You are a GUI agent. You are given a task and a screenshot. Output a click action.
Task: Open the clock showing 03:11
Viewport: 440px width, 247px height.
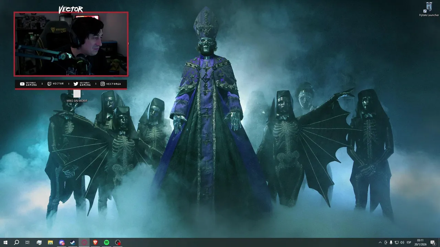pyautogui.click(x=420, y=243)
